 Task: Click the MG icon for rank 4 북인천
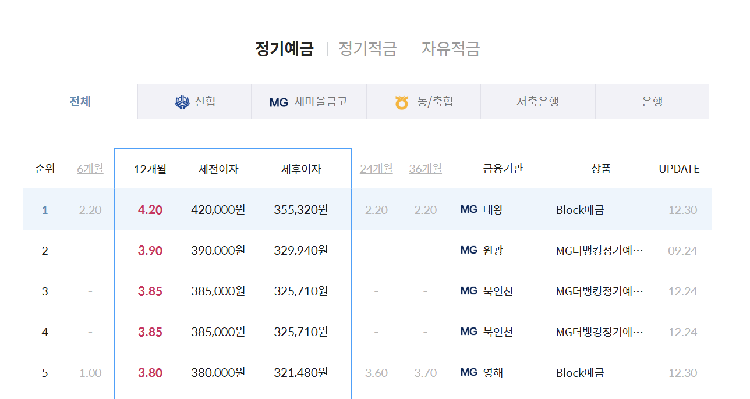pyautogui.click(x=469, y=332)
